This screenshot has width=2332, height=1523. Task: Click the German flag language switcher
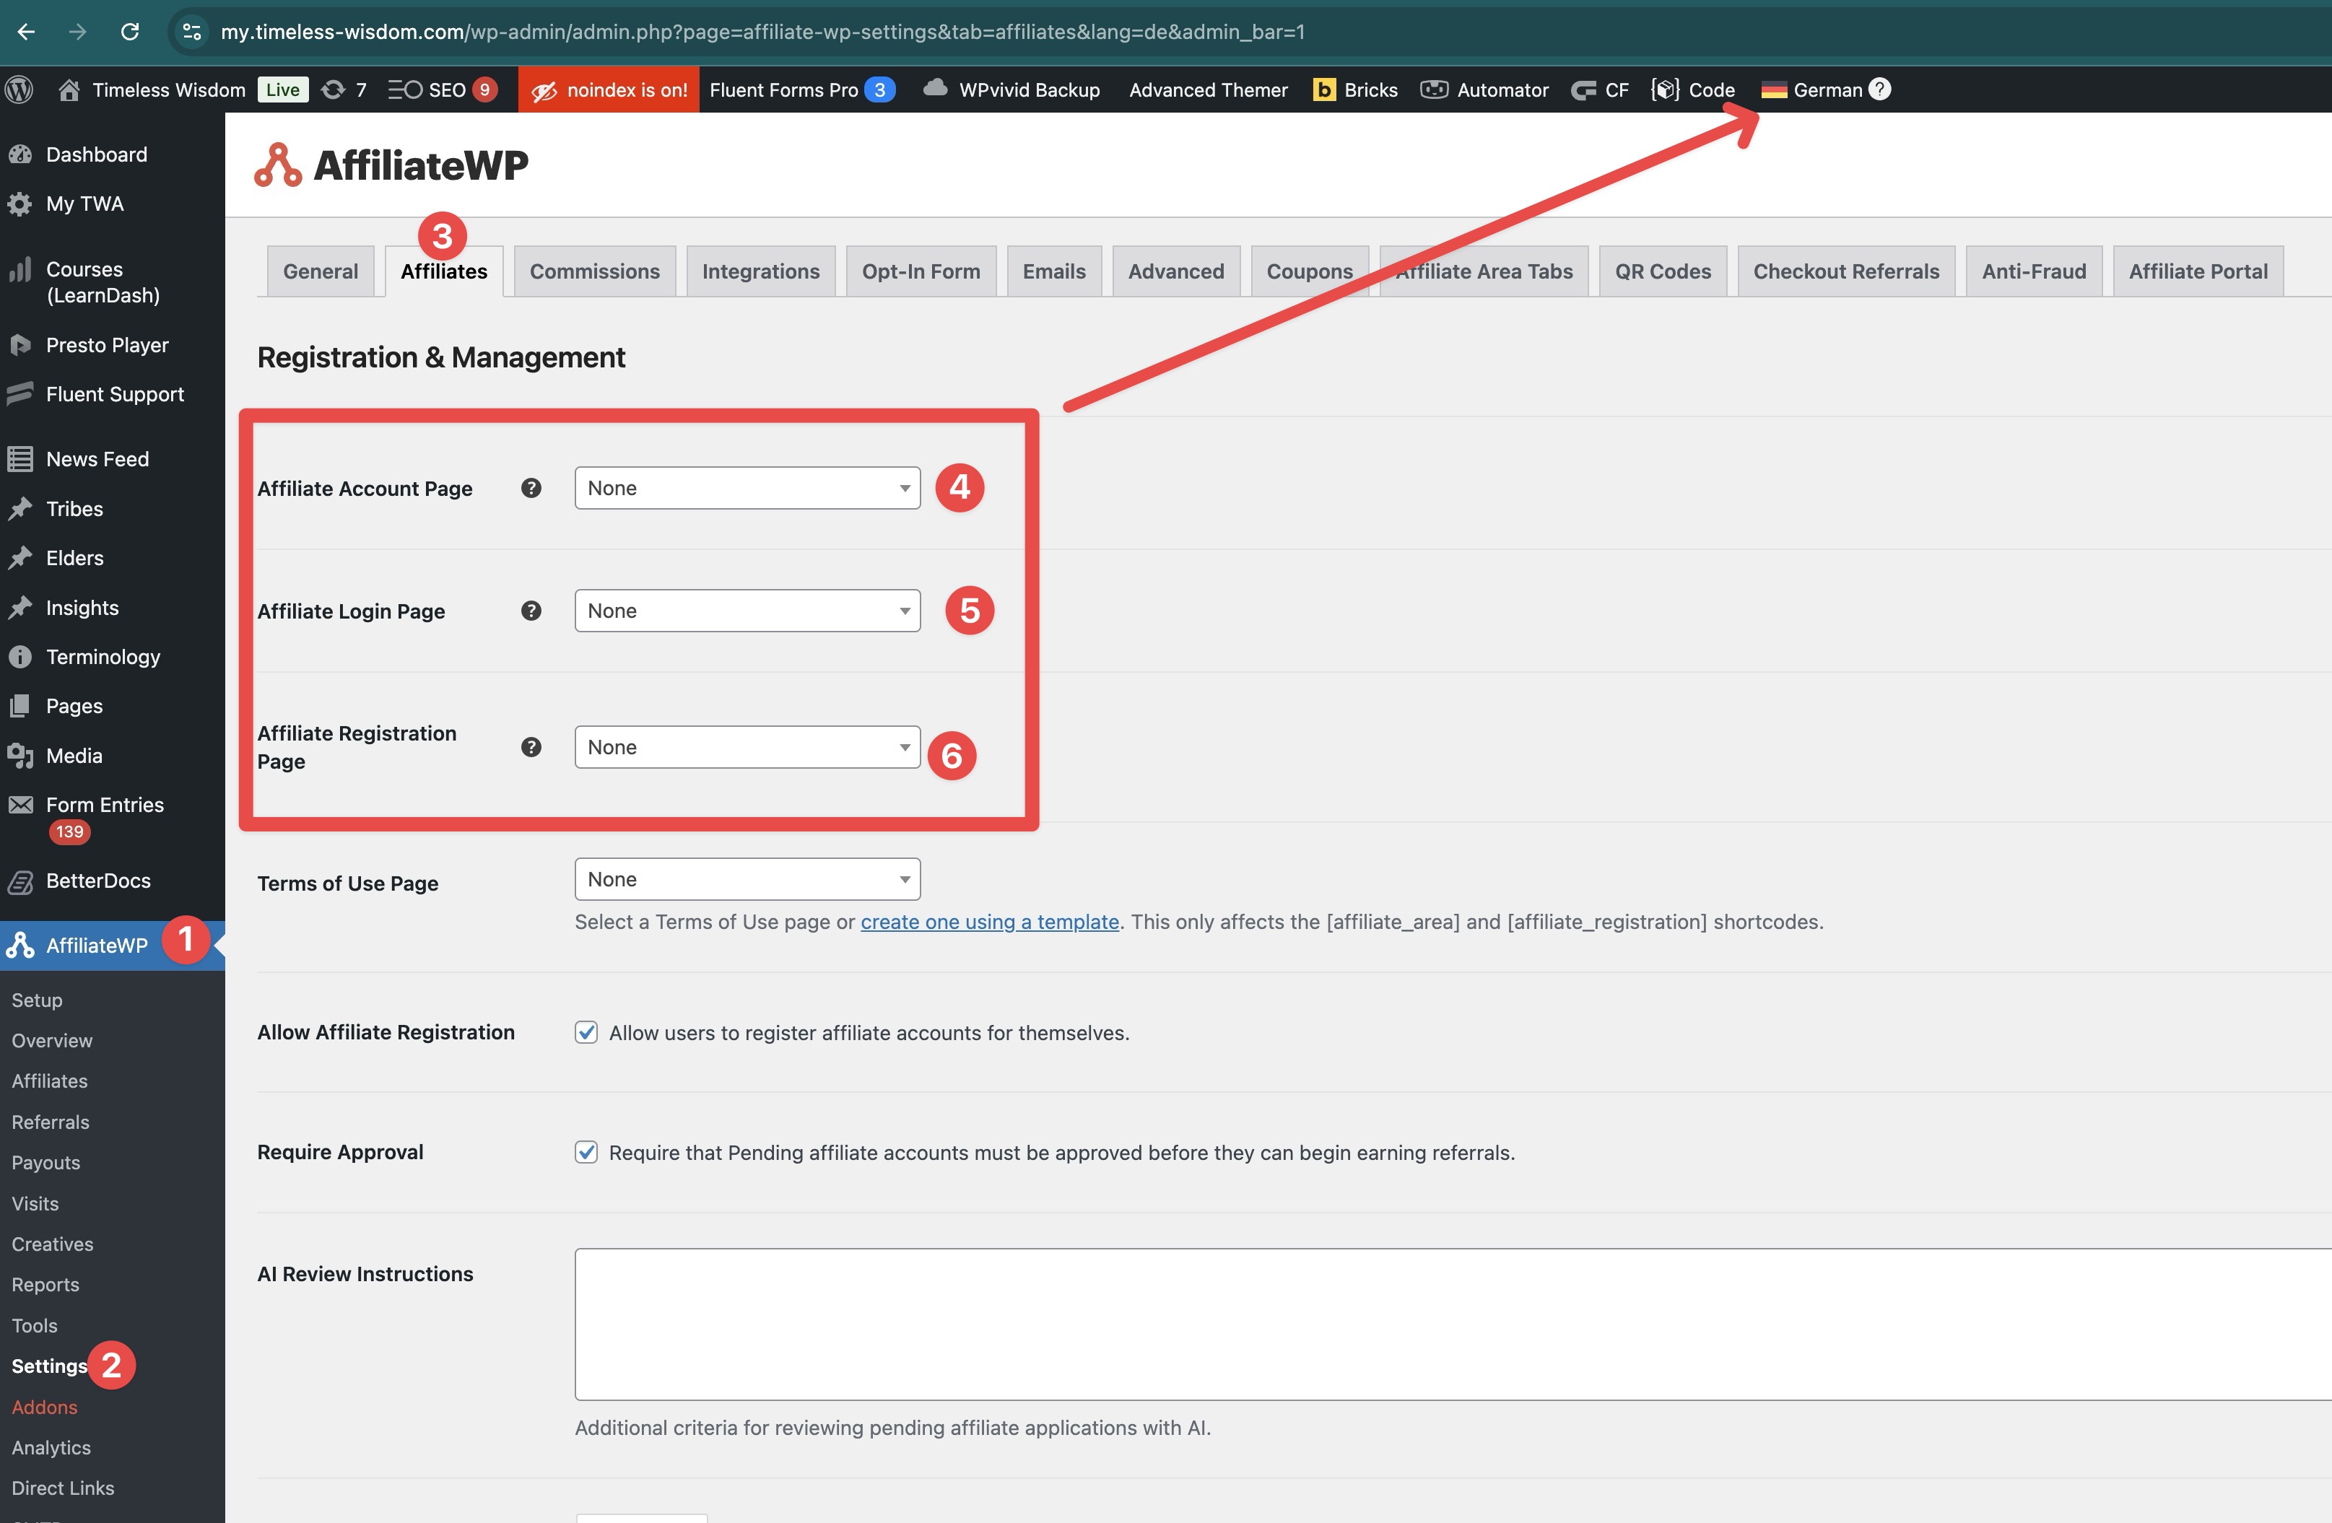(1775, 89)
